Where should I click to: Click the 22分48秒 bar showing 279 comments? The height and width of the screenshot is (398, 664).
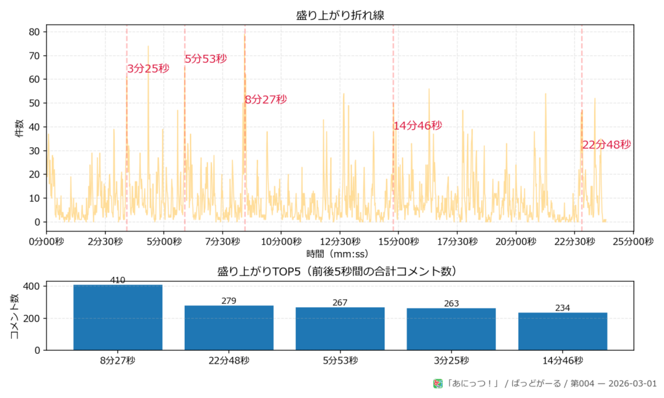229,327
